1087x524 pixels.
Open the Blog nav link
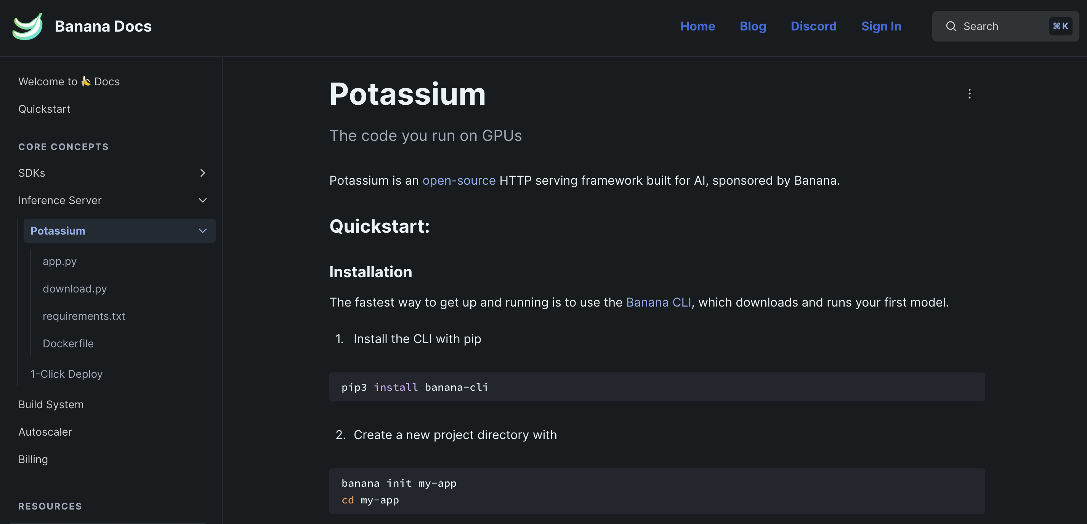752,26
